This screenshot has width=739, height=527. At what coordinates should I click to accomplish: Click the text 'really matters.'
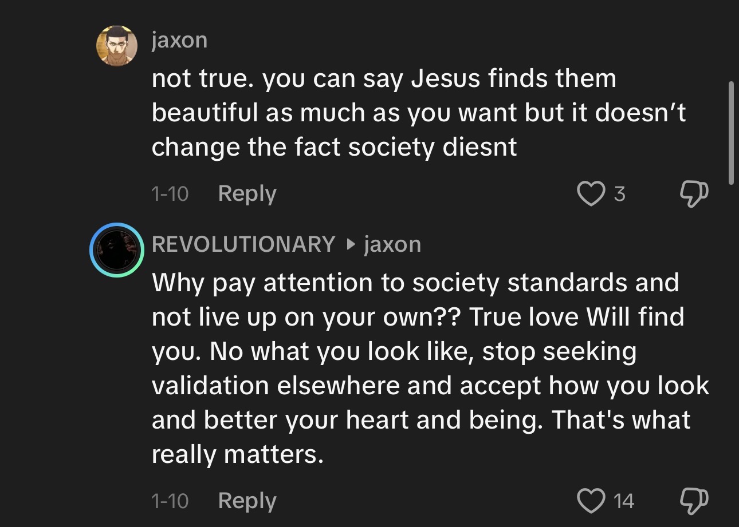click(238, 455)
